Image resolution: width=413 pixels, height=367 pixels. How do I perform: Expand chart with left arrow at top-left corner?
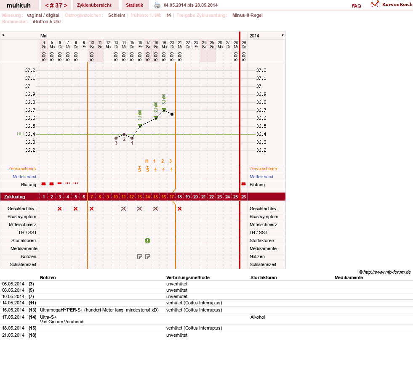(3, 35)
